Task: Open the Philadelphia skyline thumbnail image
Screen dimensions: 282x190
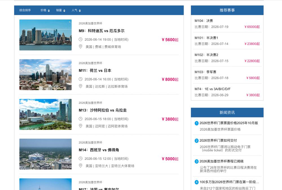Action: [45, 35]
